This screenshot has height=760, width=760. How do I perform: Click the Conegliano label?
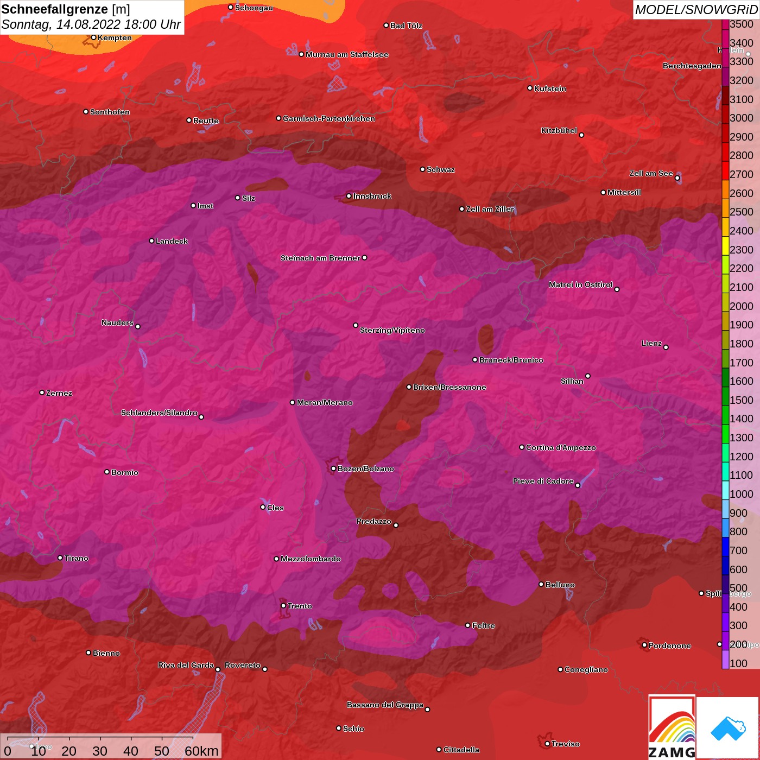pos(586,669)
